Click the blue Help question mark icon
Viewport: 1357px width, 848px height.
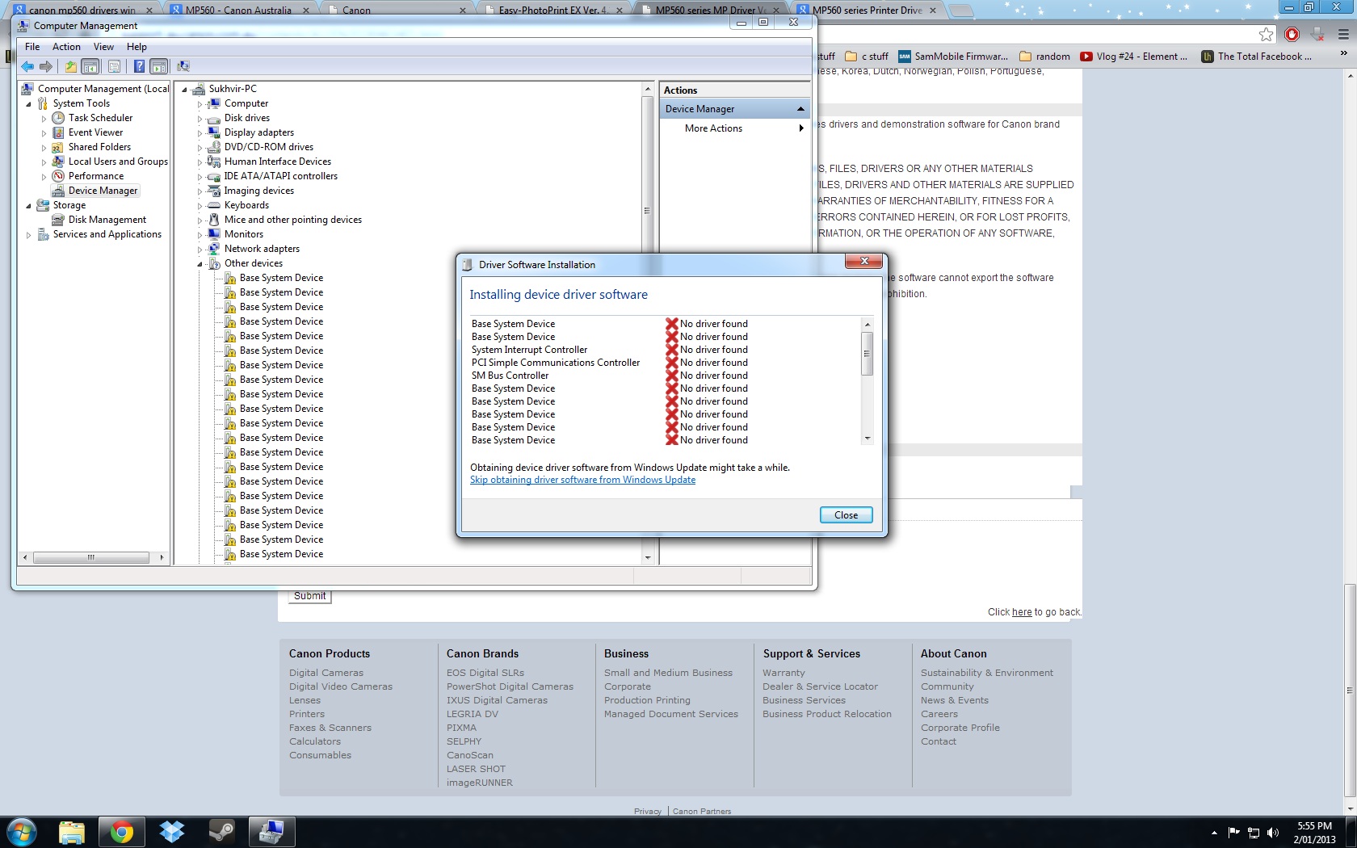pyautogui.click(x=139, y=66)
